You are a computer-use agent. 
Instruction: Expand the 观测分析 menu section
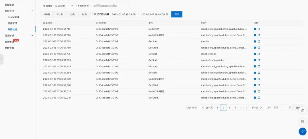click(32, 35)
